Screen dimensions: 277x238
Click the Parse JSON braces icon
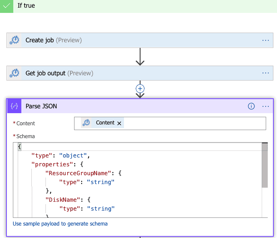coord(14,106)
